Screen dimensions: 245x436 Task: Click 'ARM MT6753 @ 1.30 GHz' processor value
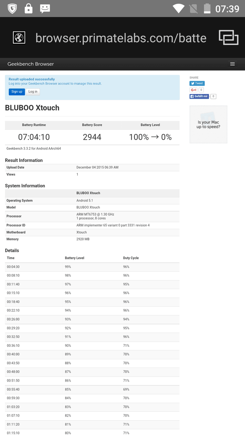pos(95,214)
